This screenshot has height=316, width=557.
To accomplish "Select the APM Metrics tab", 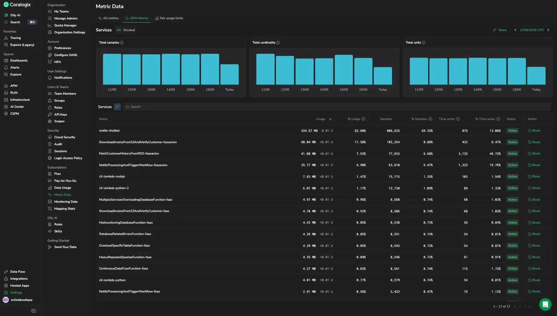I will tap(136, 18).
